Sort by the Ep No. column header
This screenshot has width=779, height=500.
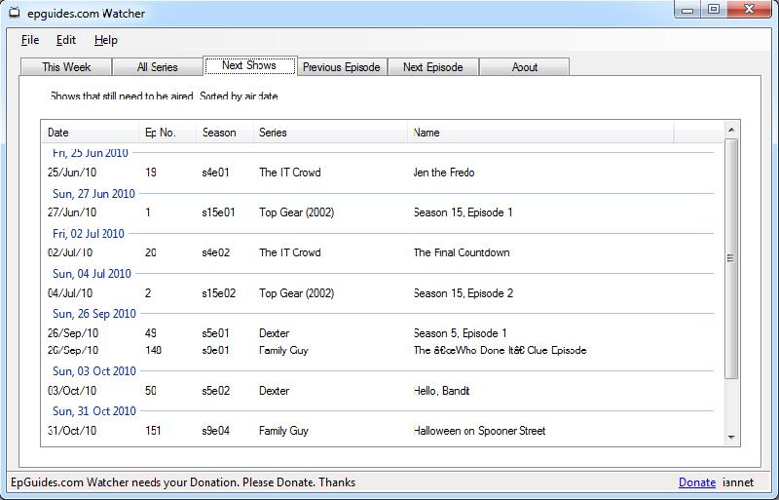[167, 133]
